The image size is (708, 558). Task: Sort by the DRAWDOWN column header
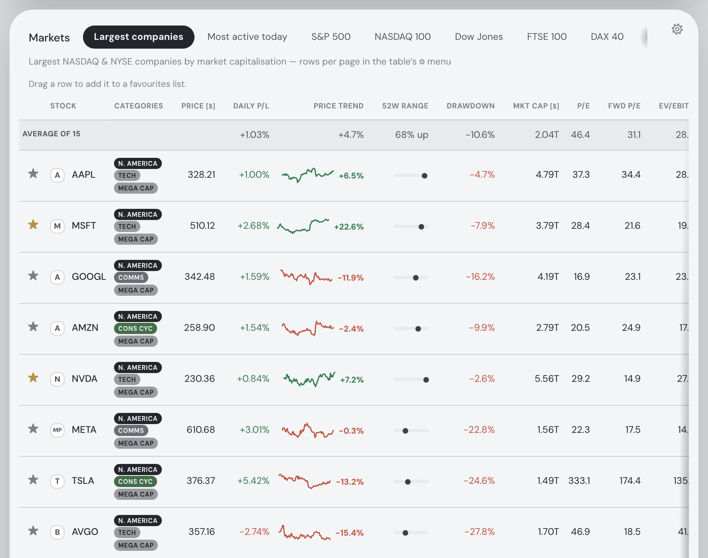[x=470, y=106]
